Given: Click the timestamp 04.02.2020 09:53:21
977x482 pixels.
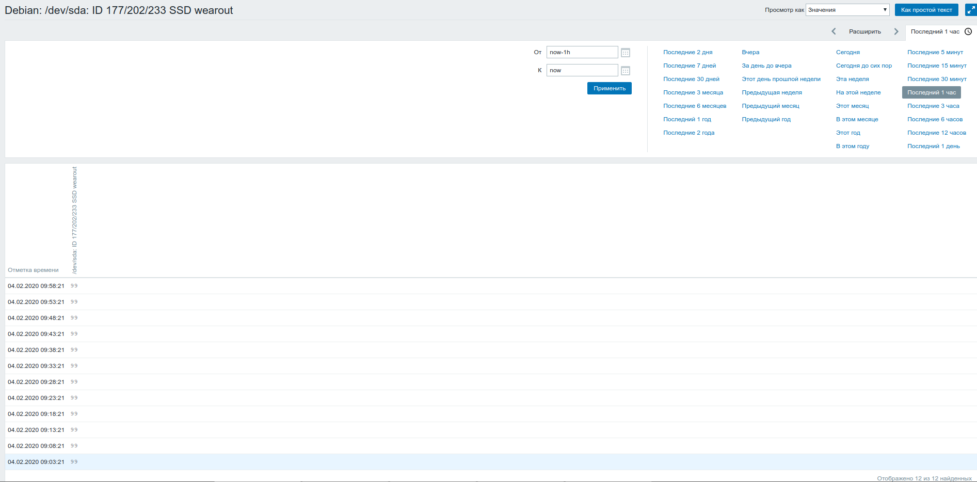Looking at the screenshot, I should [x=36, y=302].
